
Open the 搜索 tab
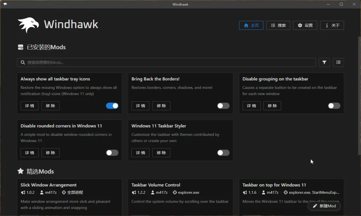(278, 25)
